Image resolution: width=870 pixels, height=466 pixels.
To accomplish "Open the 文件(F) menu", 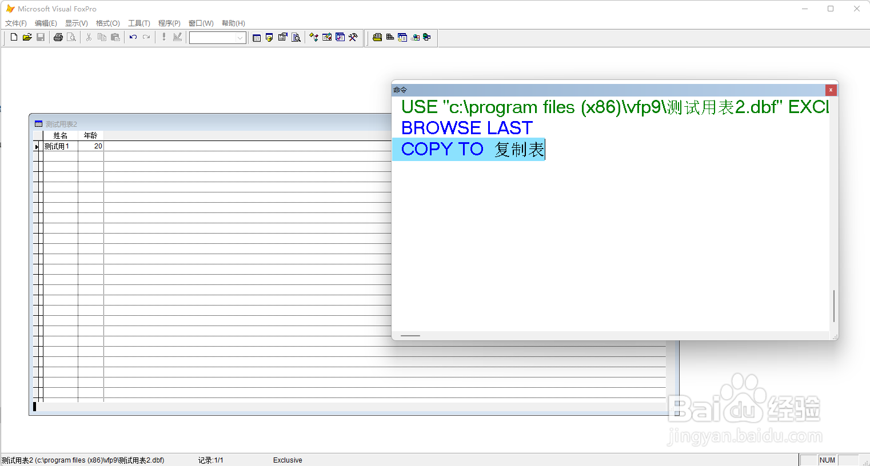I will click(x=16, y=23).
